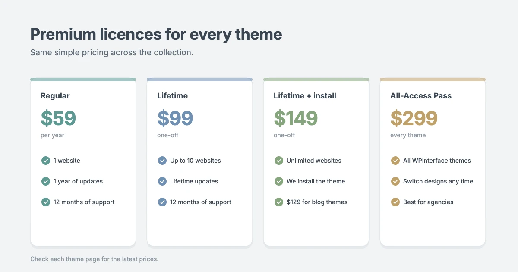
Task: Select the "Lifetime" plan title
Action: click(x=173, y=96)
